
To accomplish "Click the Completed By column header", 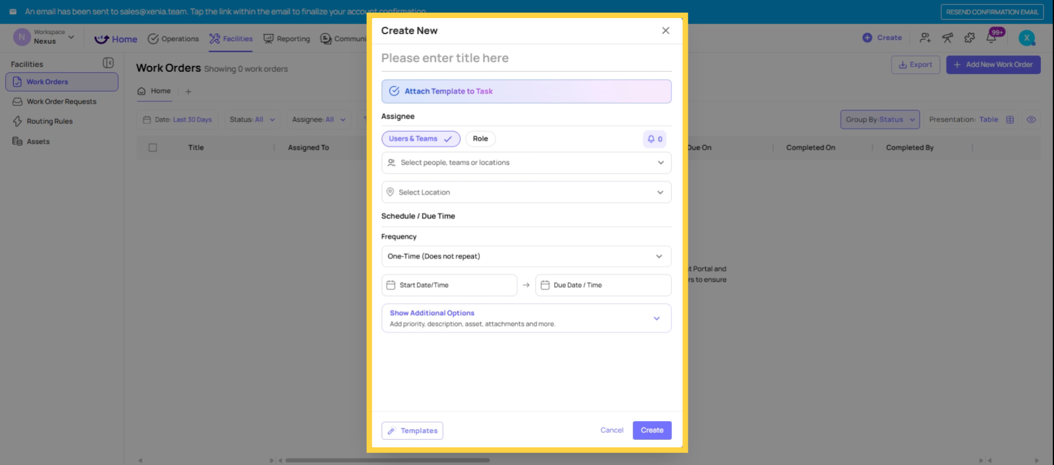I will click(x=910, y=148).
